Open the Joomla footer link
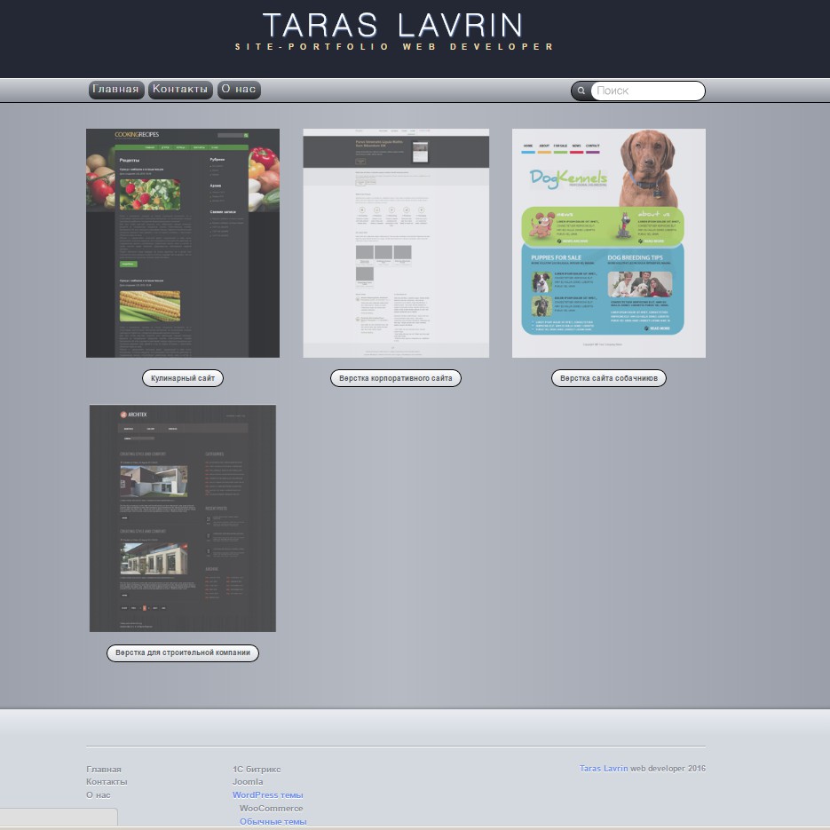Image resolution: width=830 pixels, height=830 pixels. coord(248,782)
